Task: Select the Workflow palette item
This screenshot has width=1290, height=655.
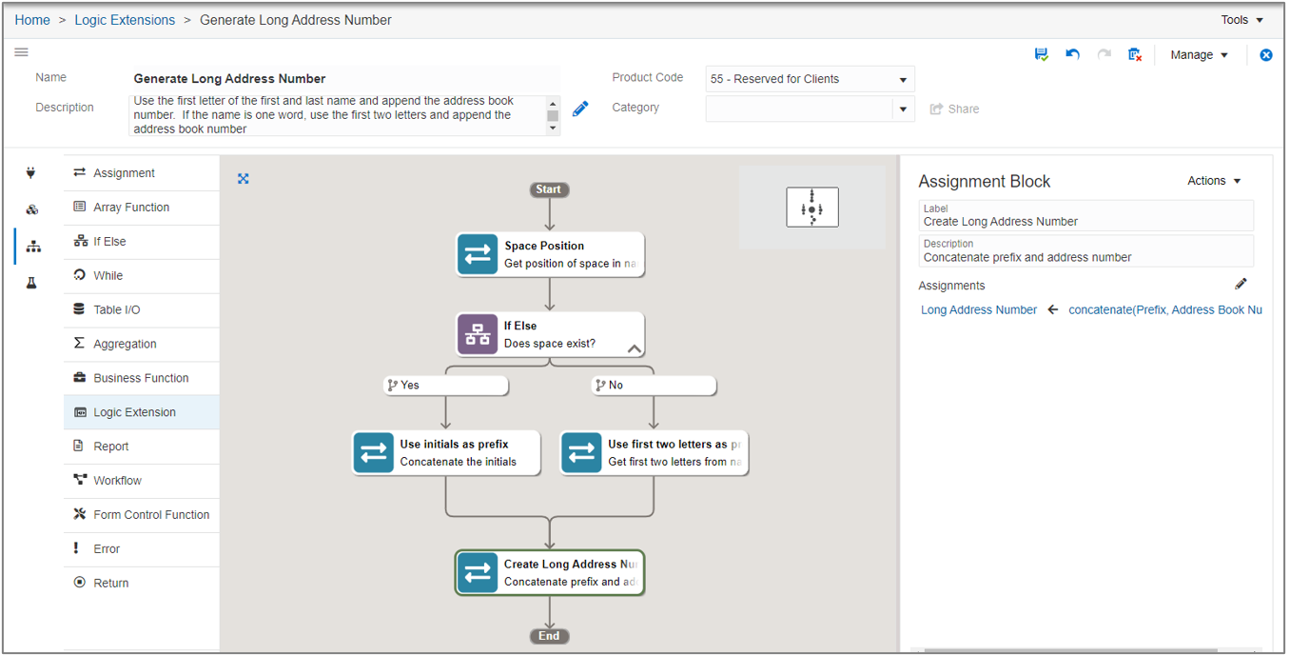Action: pos(142,481)
